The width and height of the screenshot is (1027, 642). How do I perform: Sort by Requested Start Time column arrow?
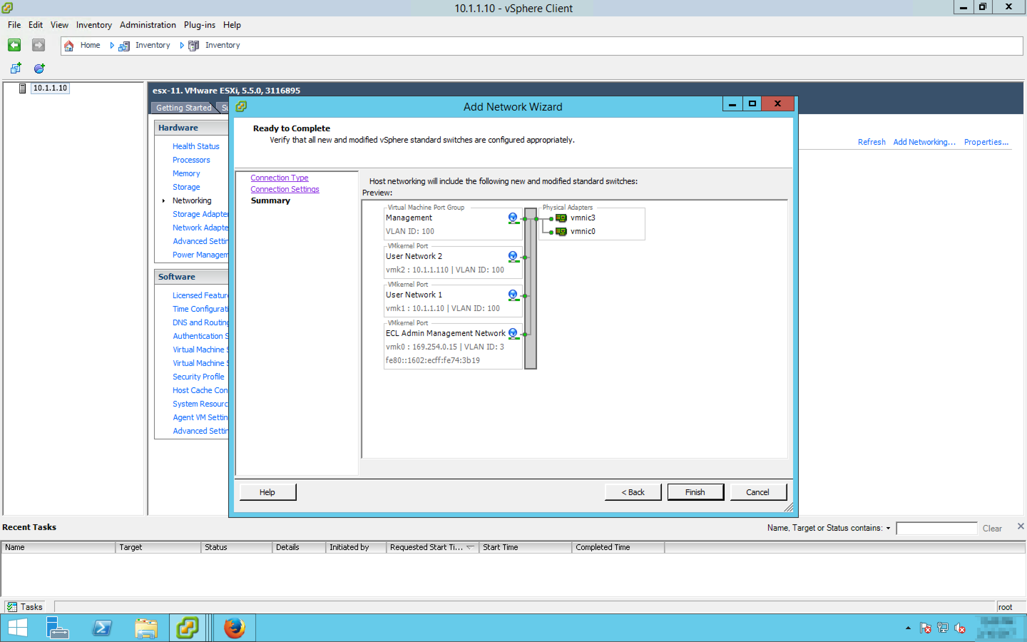pos(470,547)
